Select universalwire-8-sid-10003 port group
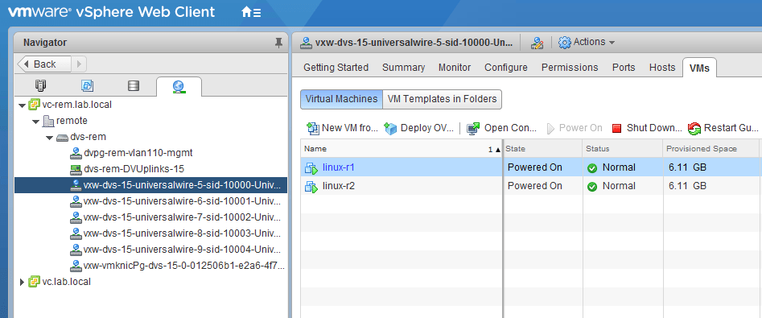 pyautogui.click(x=182, y=233)
